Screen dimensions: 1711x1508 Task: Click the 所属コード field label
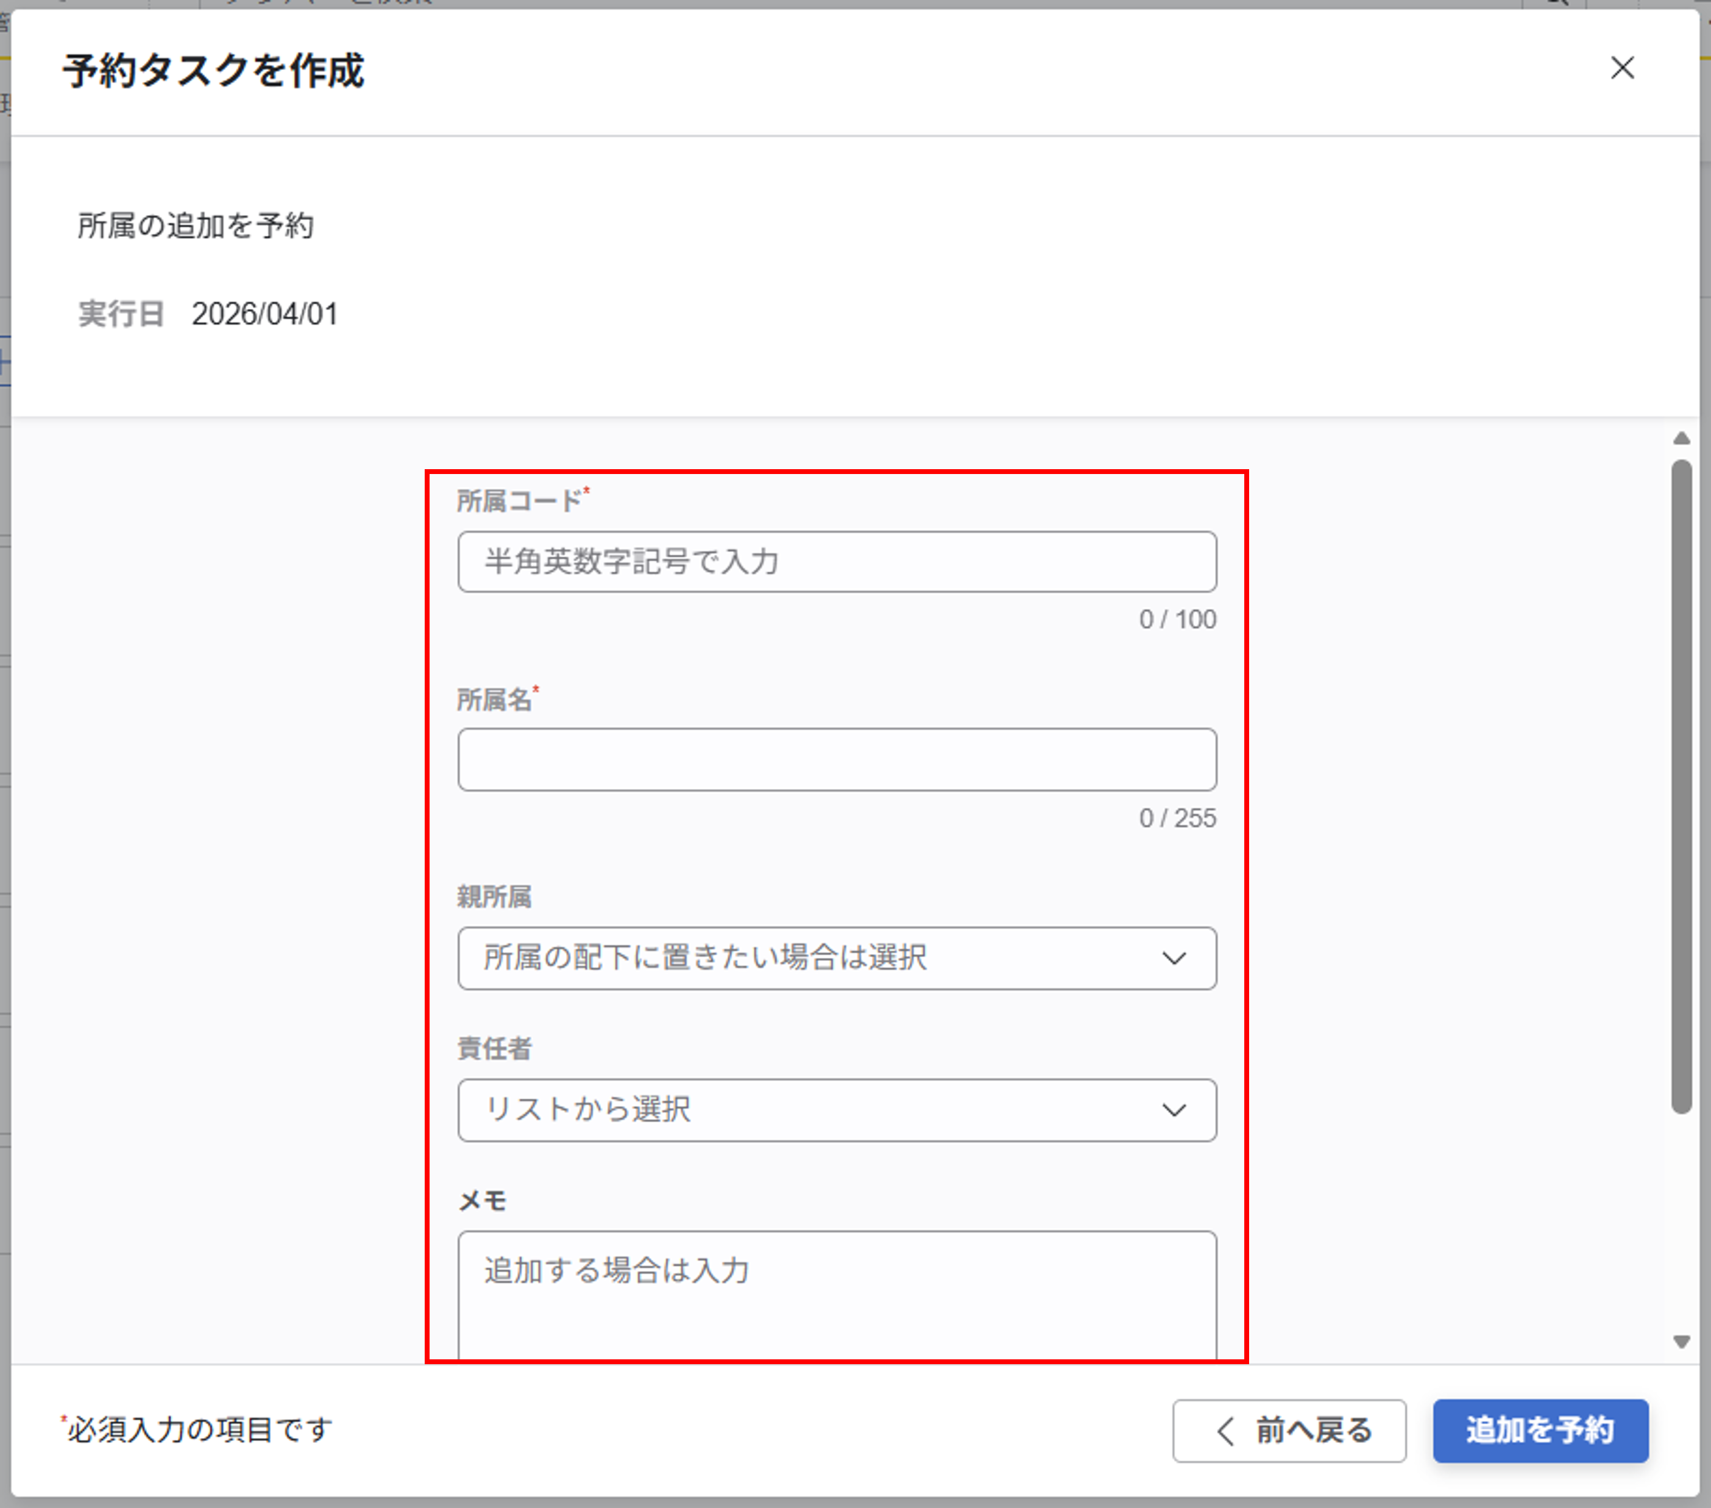[x=519, y=501]
